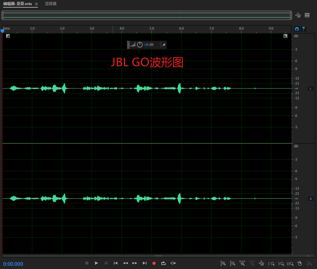
Task: Open the panel layout list icon at top right
Action: [x=307, y=15]
